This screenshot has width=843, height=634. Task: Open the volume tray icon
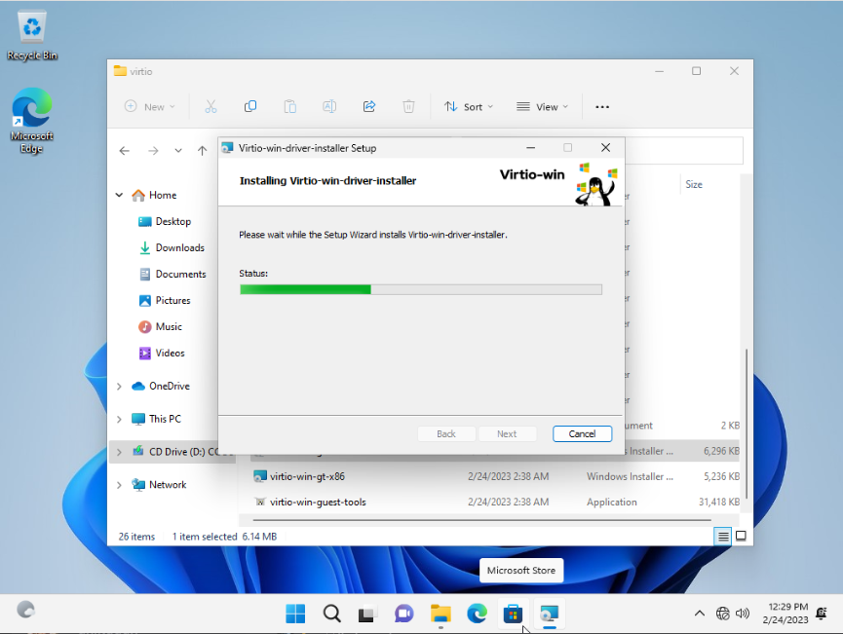click(743, 613)
